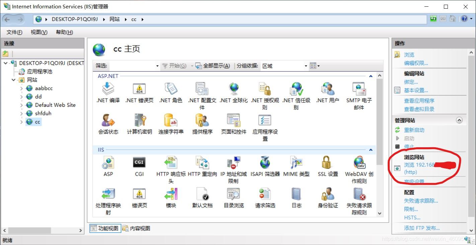Open the ASP feature icon
This screenshot has height=245, width=476.
pos(108,166)
